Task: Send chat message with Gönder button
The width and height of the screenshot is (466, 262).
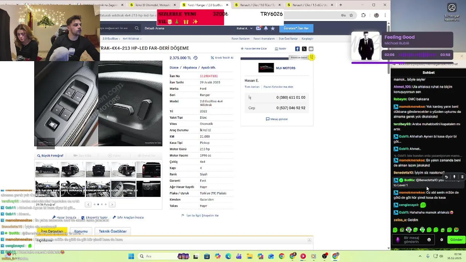Action: (456, 240)
